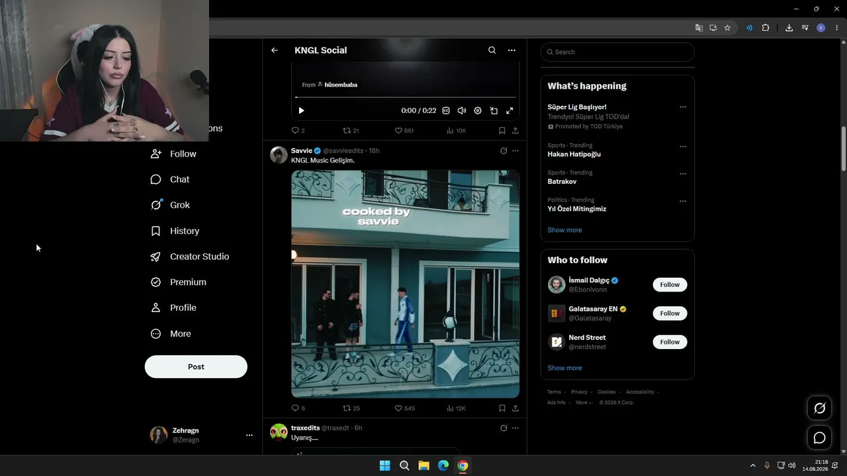This screenshot has height=476, width=847.
Task: Click the Post button
Action: (196, 367)
